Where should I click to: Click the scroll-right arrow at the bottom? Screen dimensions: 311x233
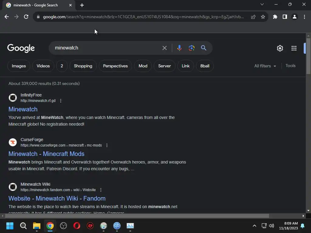303,216
